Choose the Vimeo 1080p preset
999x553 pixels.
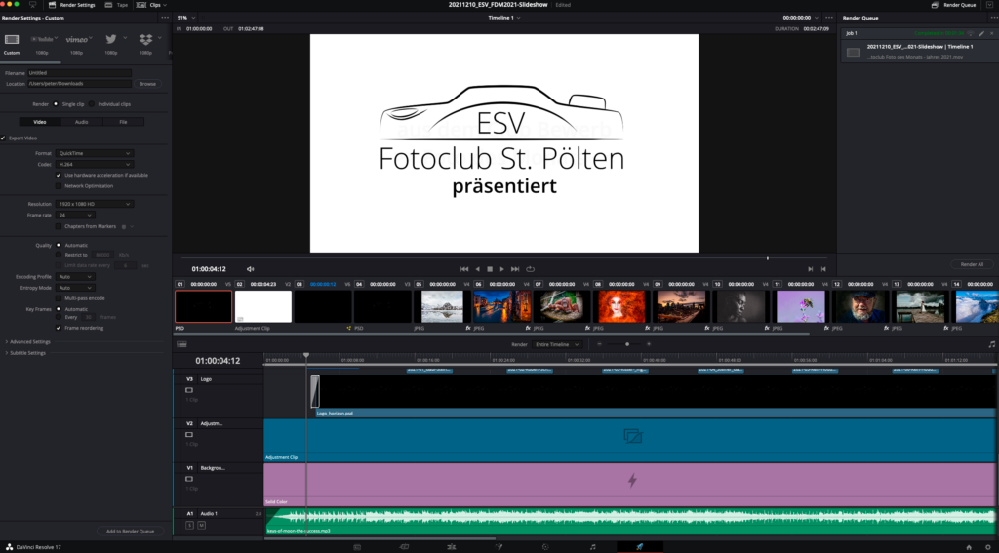coord(77,39)
